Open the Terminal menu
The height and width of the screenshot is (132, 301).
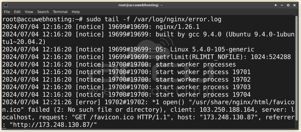(60, 12)
